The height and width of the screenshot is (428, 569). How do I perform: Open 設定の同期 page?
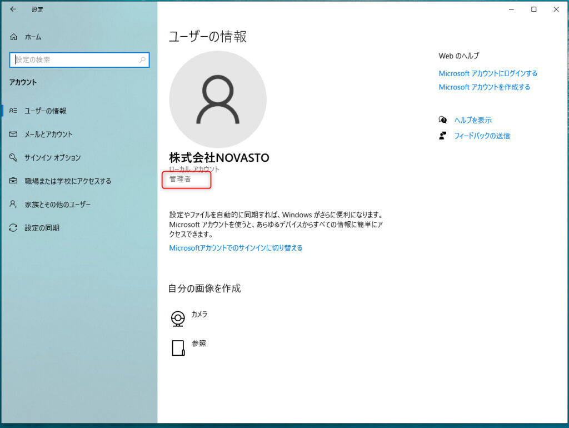tap(42, 228)
